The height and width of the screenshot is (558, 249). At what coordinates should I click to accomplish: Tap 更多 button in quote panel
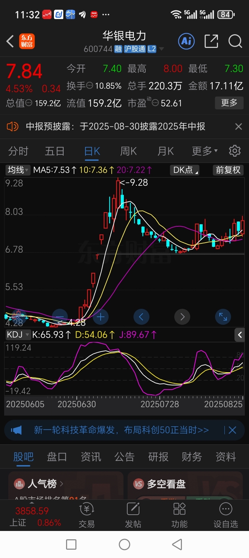[229, 103]
